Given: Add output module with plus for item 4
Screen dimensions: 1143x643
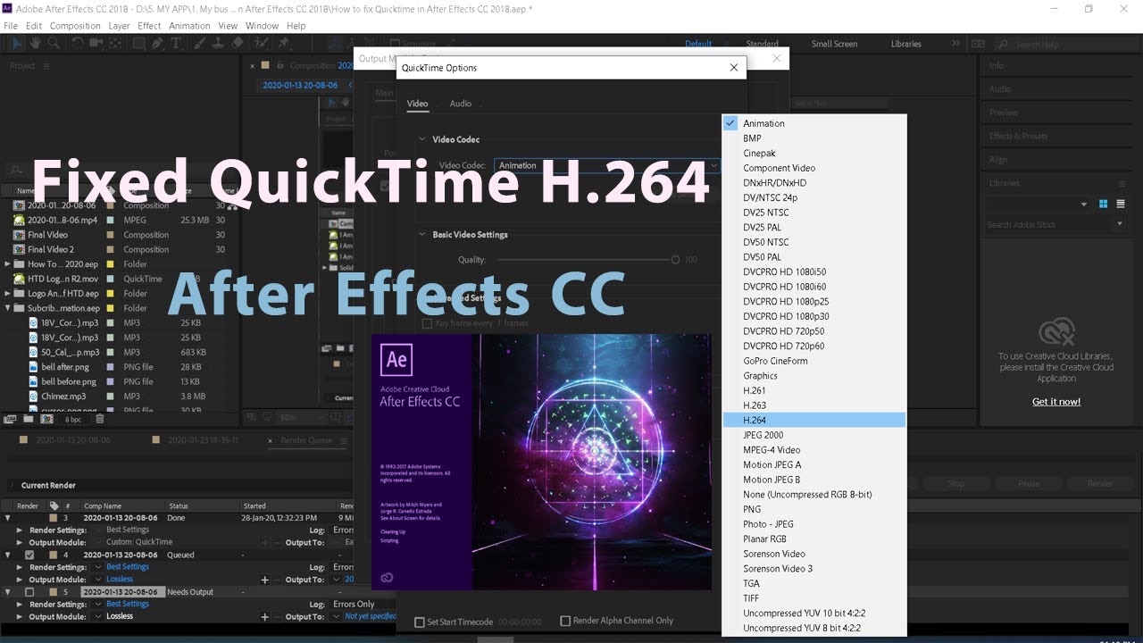Looking at the screenshot, I should click(x=264, y=580).
